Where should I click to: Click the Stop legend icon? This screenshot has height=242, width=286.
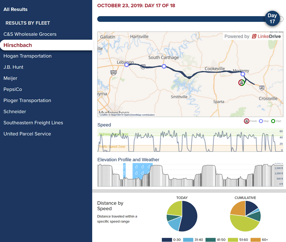point(261,121)
